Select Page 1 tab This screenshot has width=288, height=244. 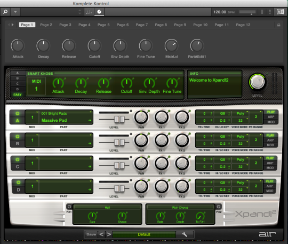pyautogui.click(x=27, y=25)
